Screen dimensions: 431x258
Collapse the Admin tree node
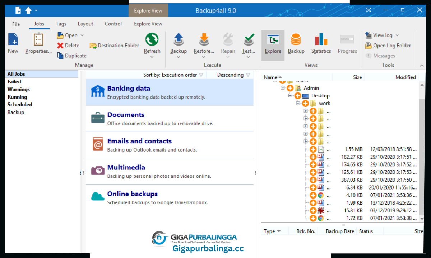[283, 88]
